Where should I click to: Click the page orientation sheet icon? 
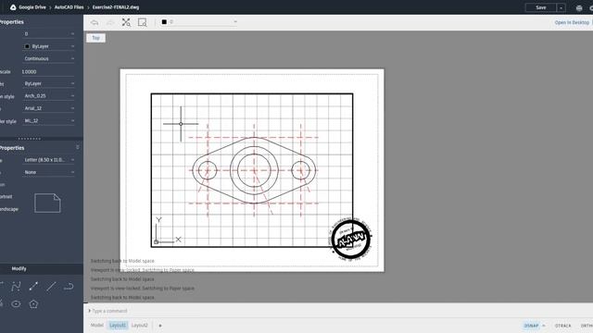tap(47, 203)
